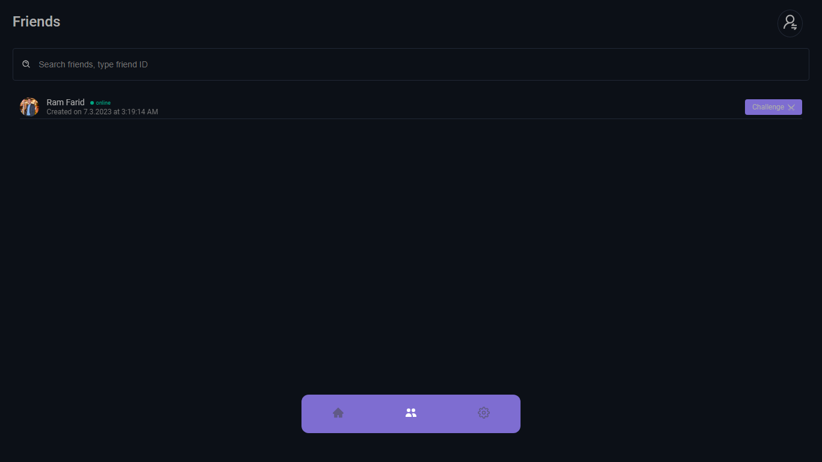Image resolution: width=822 pixels, height=462 pixels.
Task: Open Ram Farid's avatar picture
Action: point(29,107)
